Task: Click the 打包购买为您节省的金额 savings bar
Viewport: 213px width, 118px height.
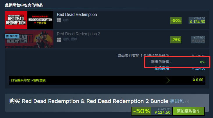Action: 107,80
